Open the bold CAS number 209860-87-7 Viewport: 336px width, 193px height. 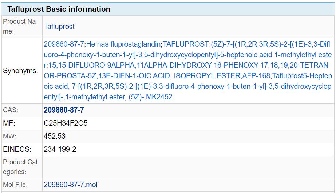64,110
